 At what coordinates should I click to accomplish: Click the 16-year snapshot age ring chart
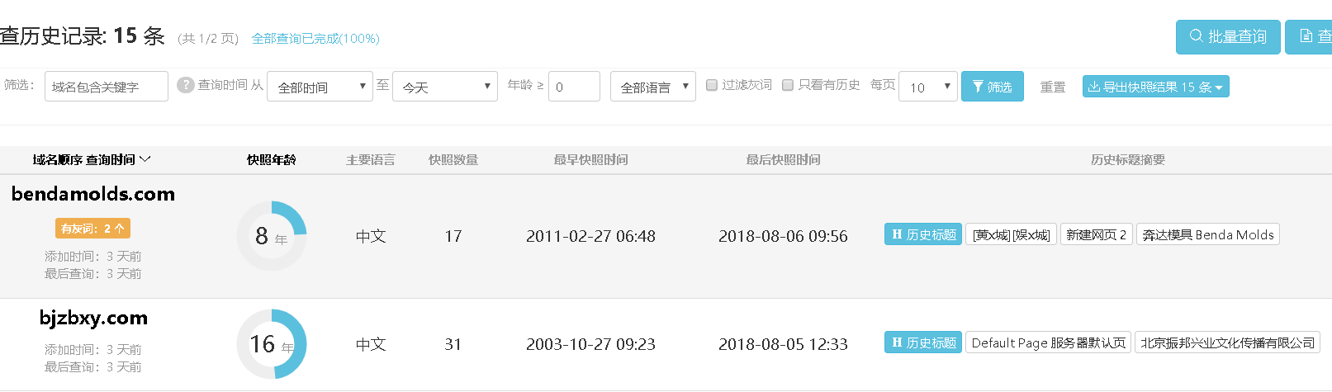point(272,344)
